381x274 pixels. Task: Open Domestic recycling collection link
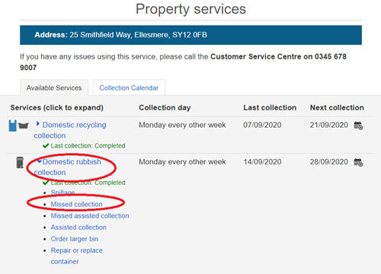coord(70,130)
